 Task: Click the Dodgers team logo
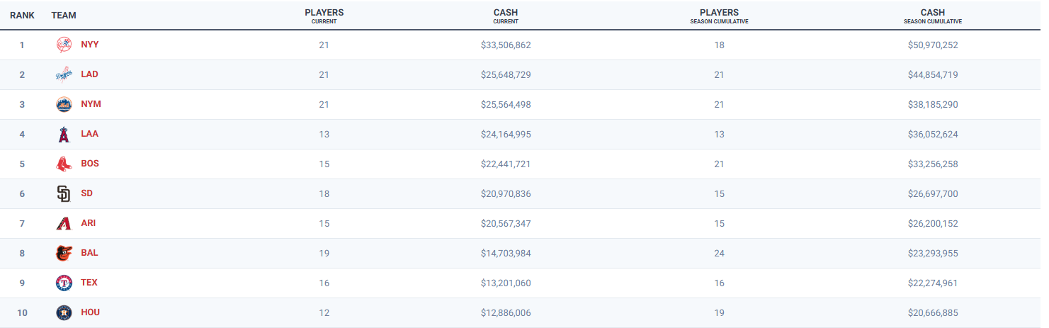pyautogui.click(x=64, y=74)
